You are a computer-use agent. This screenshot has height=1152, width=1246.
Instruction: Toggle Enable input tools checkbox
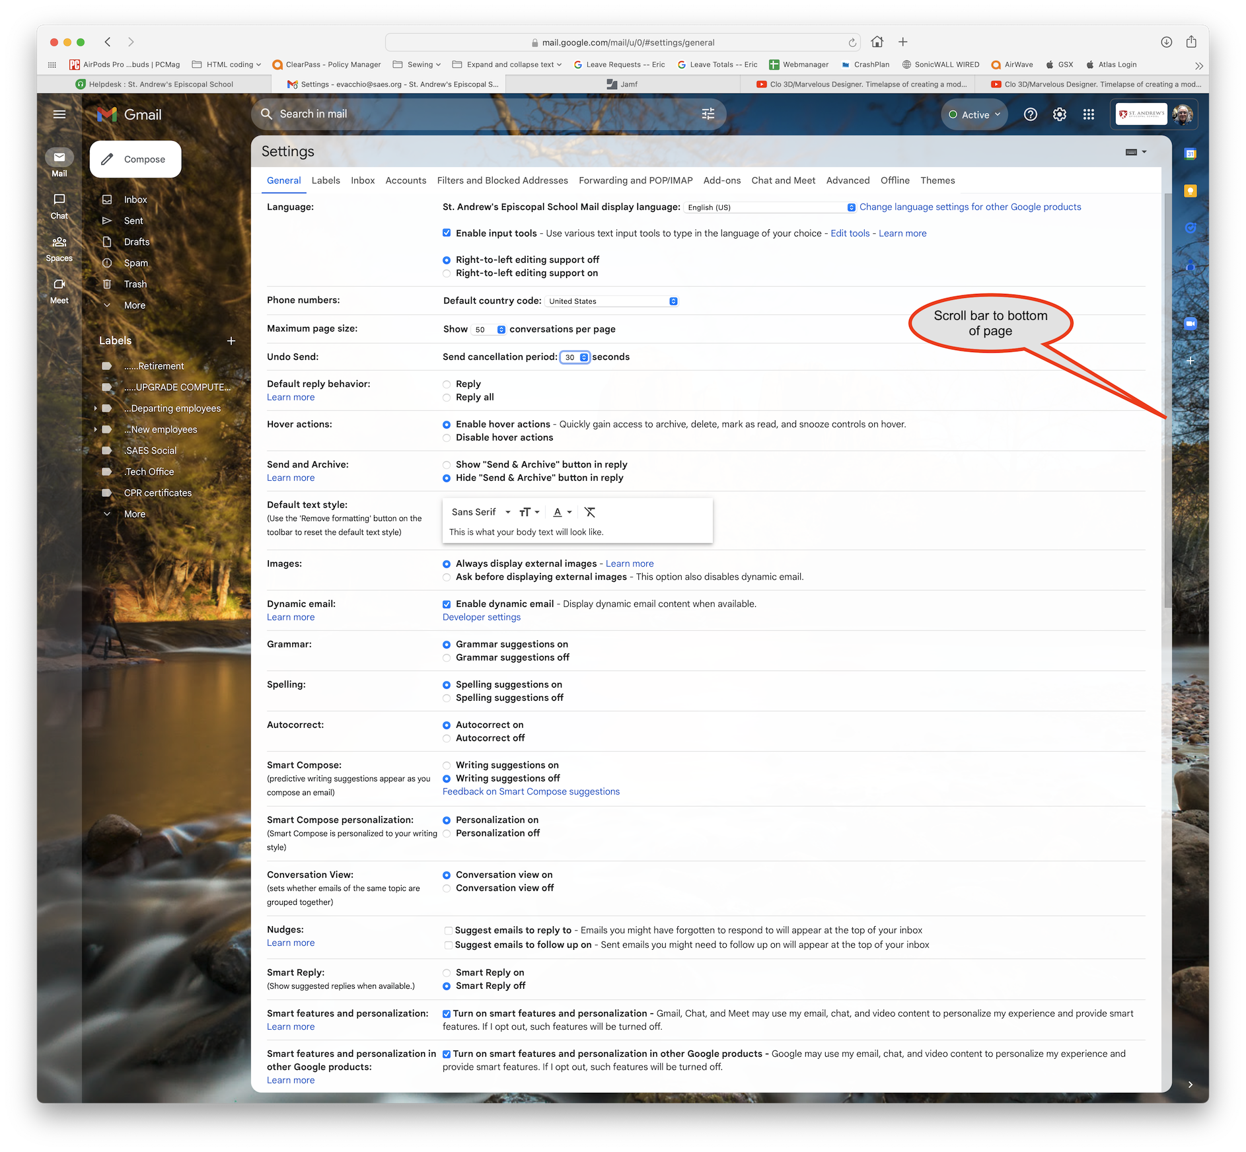[447, 233]
